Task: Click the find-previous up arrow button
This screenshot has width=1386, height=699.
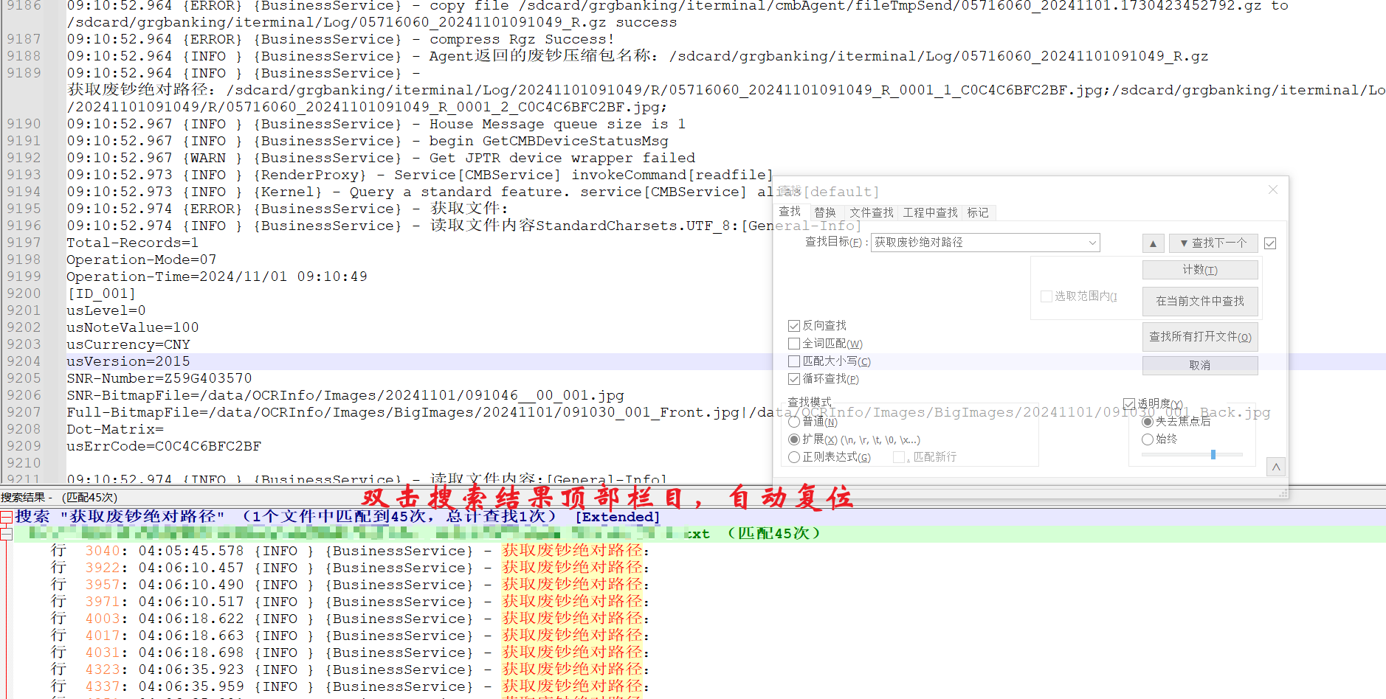Action: click(x=1153, y=243)
